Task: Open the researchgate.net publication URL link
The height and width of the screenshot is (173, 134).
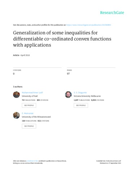Action: 88,25
